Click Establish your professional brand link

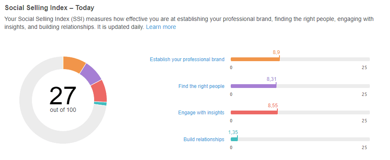tap(187, 59)
